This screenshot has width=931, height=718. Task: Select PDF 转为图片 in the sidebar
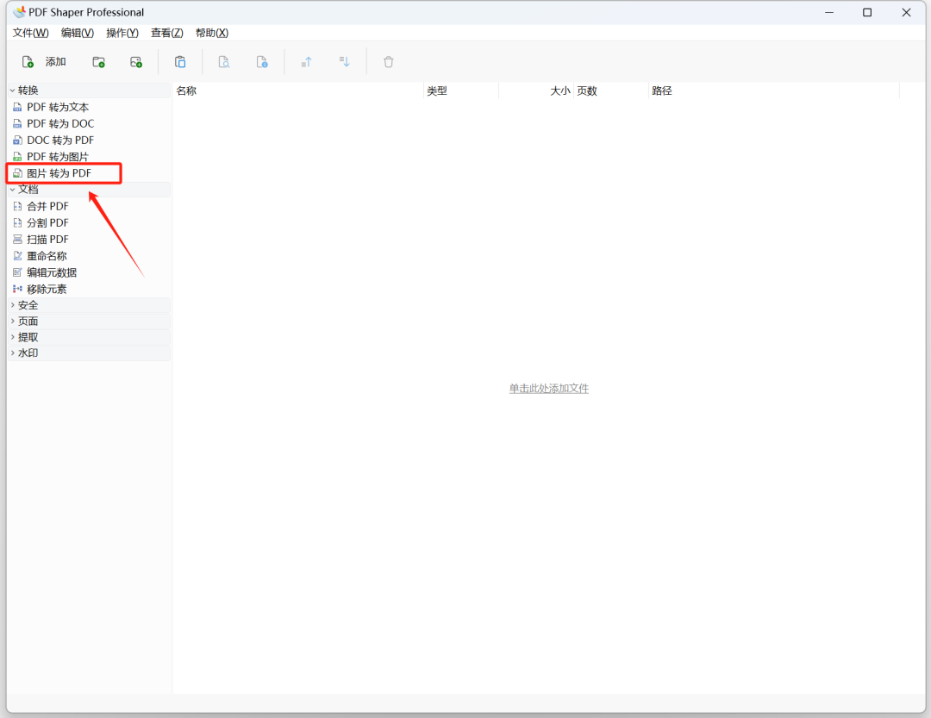pyautogui.click(x=58, y=157)
